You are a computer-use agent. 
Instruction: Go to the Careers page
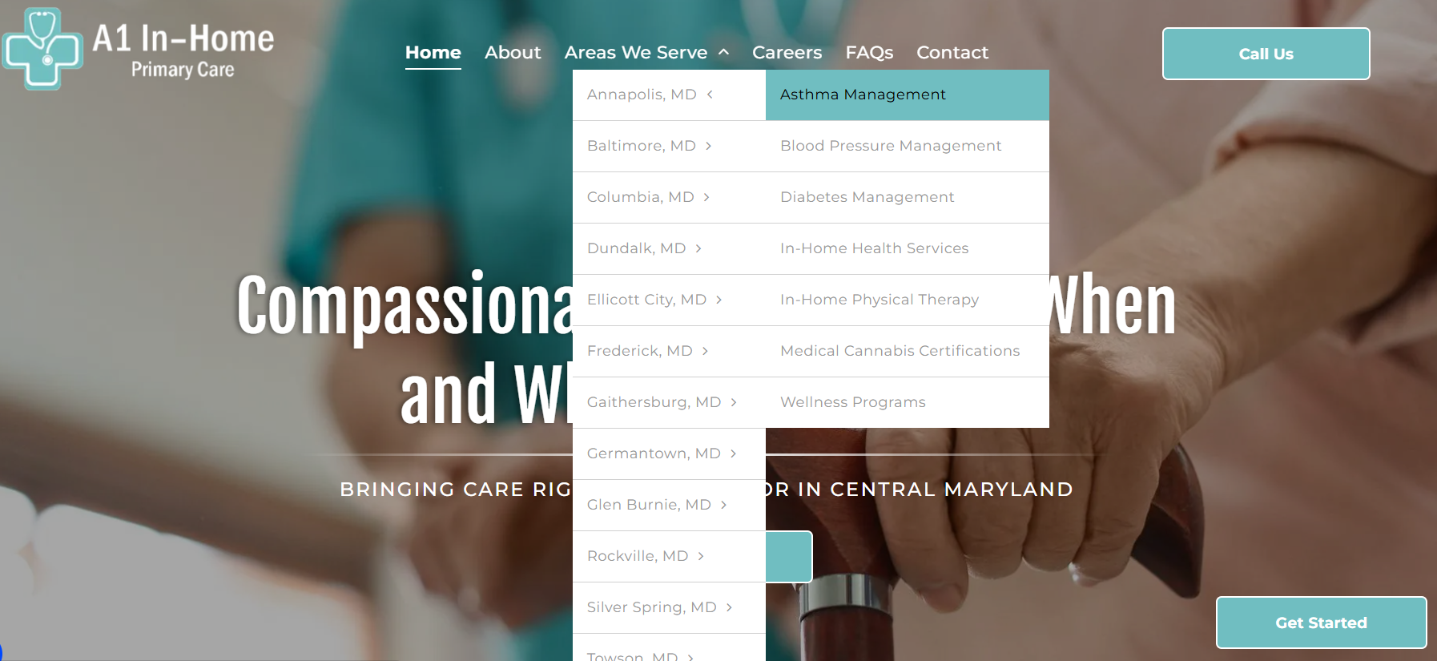(787, 52)
